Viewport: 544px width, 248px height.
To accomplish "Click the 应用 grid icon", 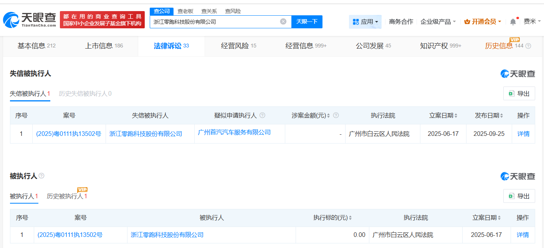I will click(355, 21).
